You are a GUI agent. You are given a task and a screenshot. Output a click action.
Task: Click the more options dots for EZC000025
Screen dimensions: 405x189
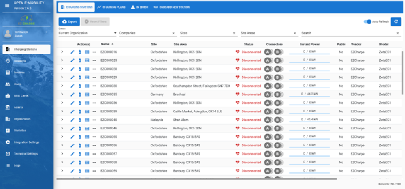94,60
